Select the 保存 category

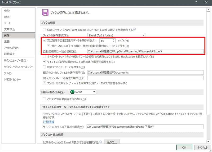(19, 35)
